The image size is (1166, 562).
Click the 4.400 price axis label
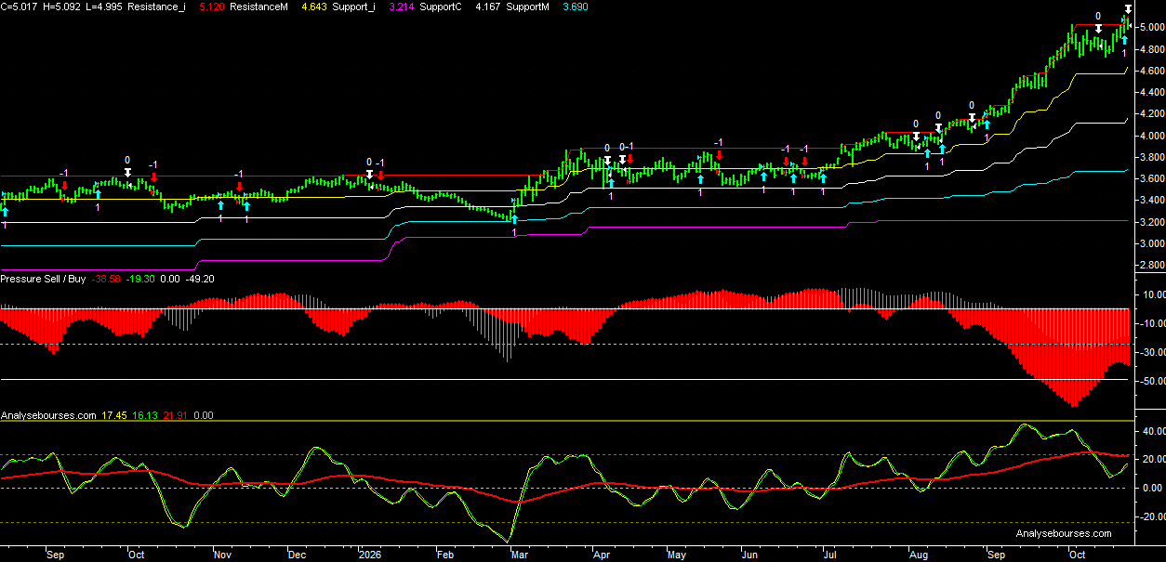[x=1151, y=92]
